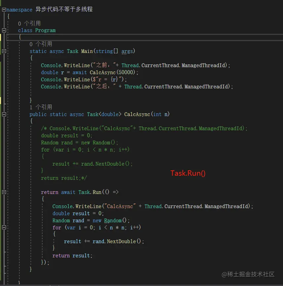Viewport: 283px width, 286px height.
Task: Click the "之前:" string literal
Action: 105,65
